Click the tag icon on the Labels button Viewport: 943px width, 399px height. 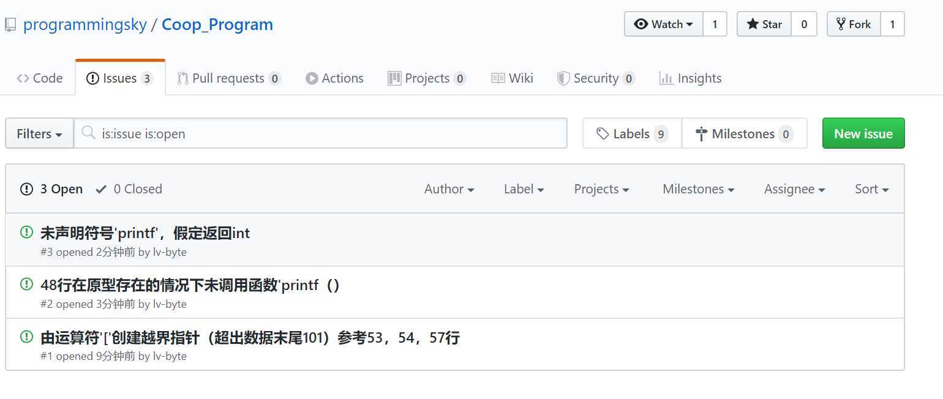603,133
